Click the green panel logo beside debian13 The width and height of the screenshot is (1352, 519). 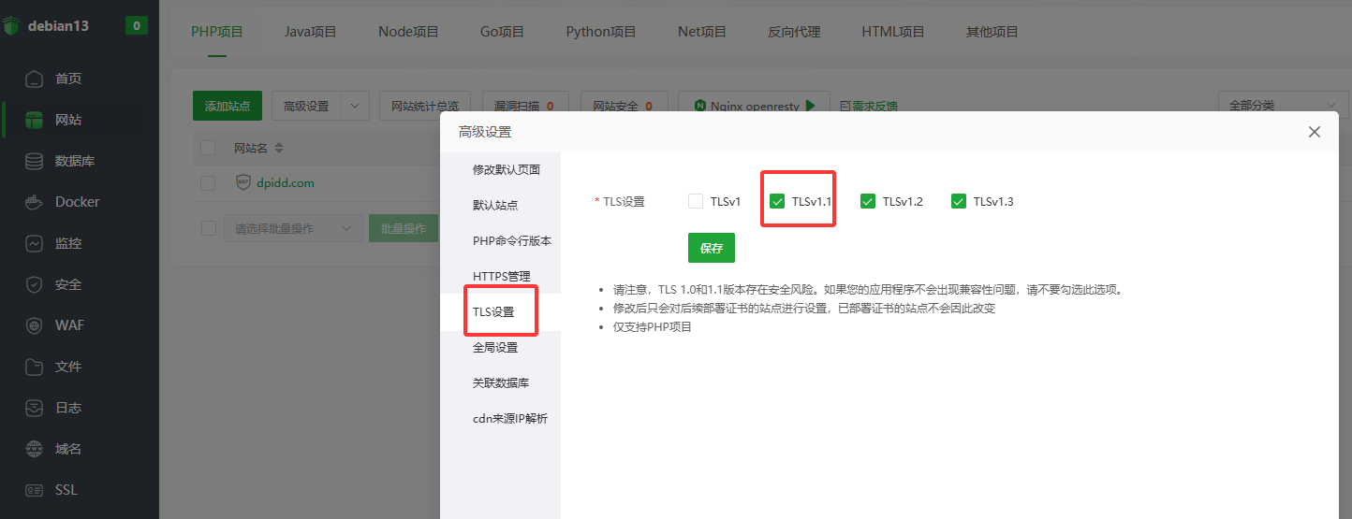11,26
